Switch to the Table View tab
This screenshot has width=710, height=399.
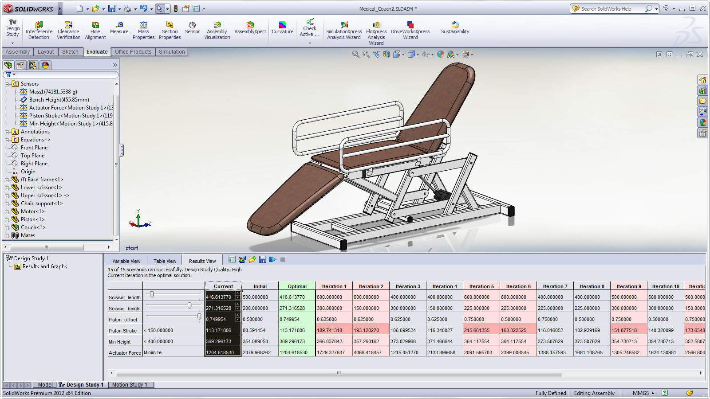tap(165, 261)
